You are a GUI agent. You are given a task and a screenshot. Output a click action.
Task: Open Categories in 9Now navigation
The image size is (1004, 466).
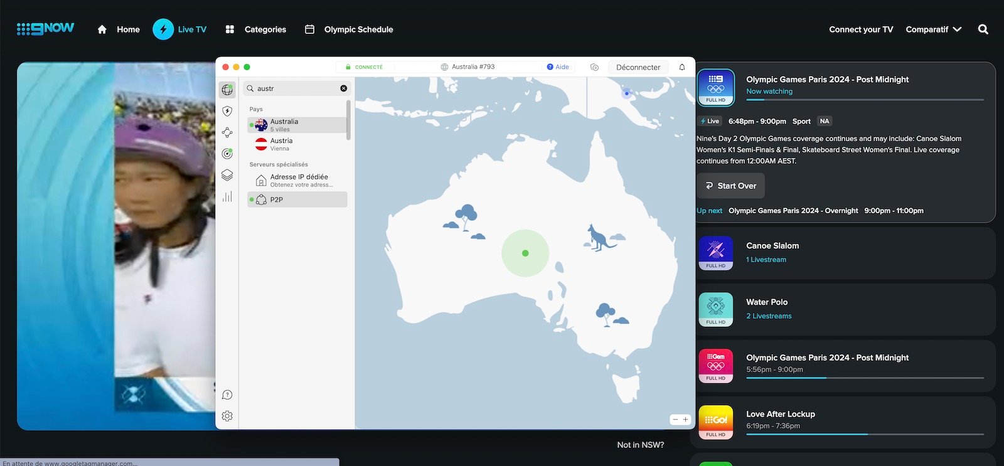265,29
